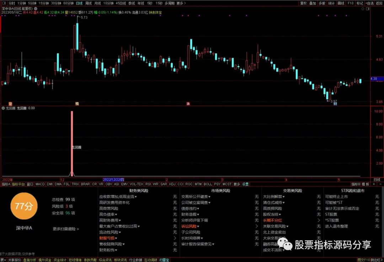This screenshot has width=384, height=262.
Task: Click the pink 龙回首 signal bar
Action: [72, 144]
